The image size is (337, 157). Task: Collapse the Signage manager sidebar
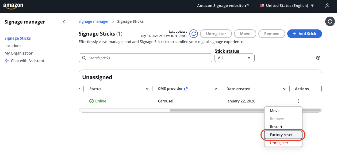[64, 22]
